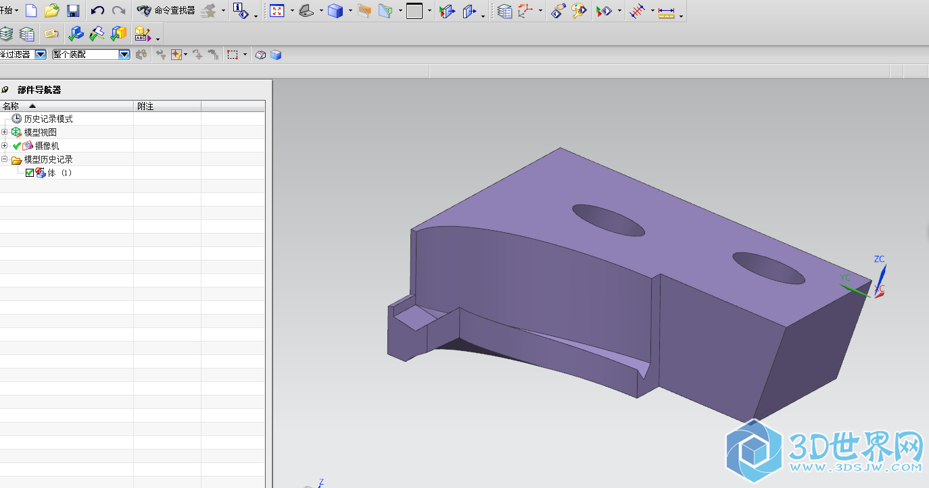Screen dimensions: 929x488
Task: Create a new file with the blank-page icon
Action: [x=31, y=11]
